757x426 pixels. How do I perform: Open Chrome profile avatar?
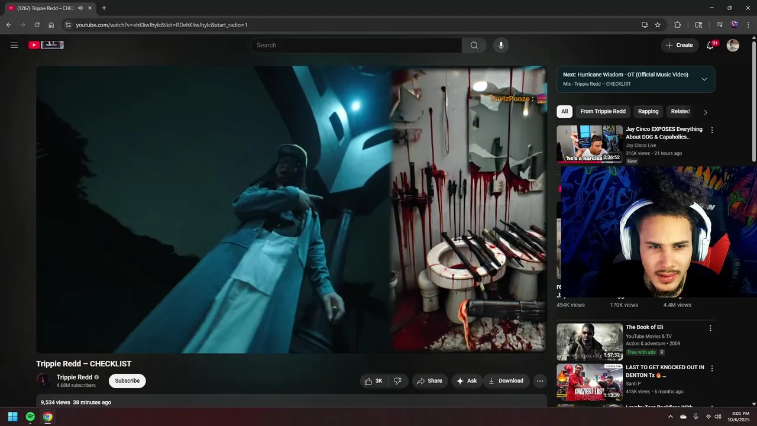[734, 25]
